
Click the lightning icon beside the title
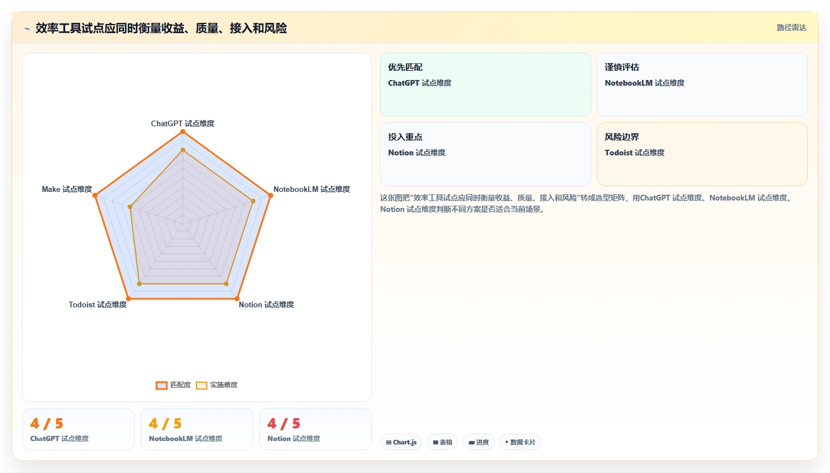[27, 29]
